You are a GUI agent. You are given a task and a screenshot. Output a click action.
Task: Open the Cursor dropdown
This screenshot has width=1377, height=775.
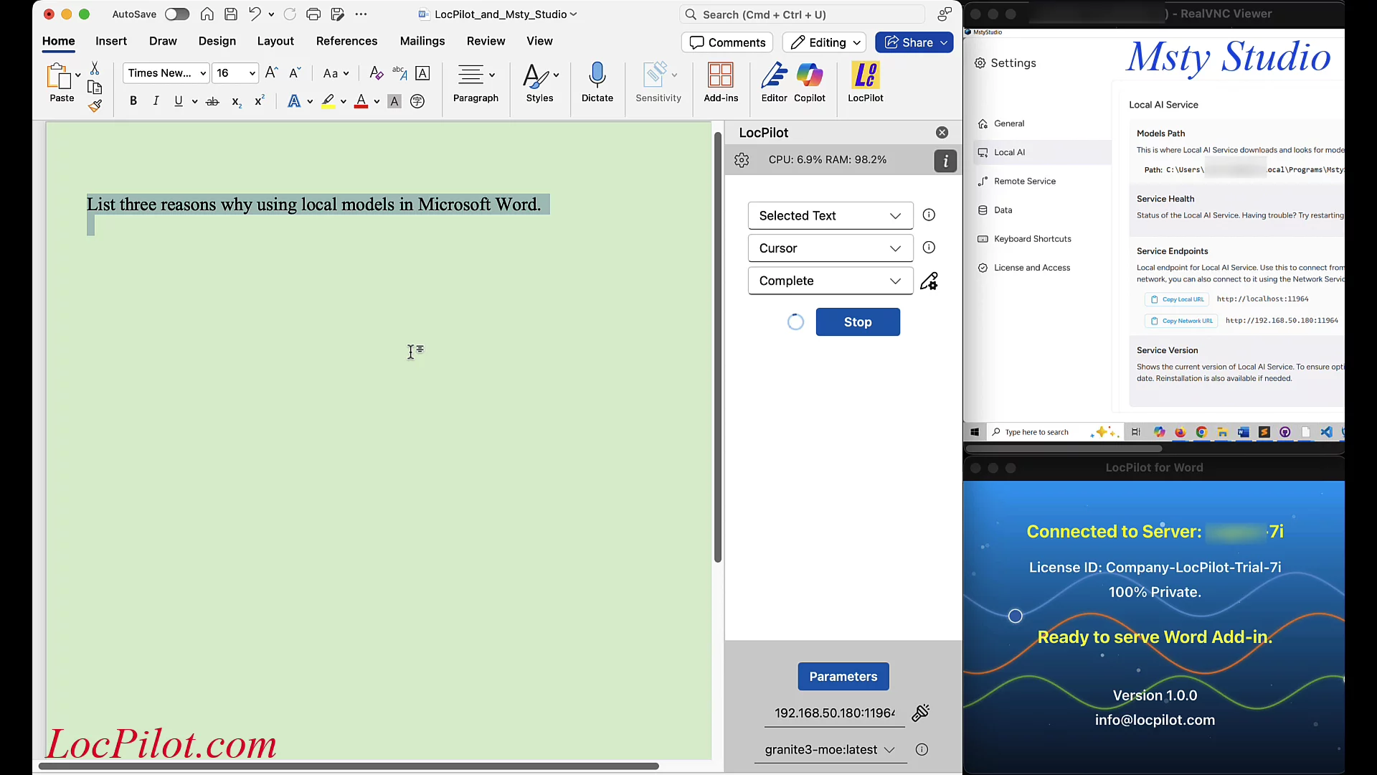point(831,248)
